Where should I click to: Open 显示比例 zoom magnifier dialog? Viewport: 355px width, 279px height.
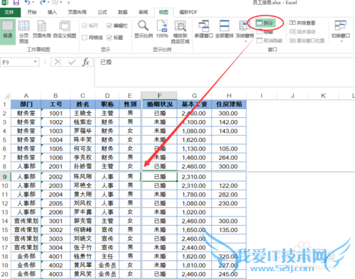coord(143,29)
